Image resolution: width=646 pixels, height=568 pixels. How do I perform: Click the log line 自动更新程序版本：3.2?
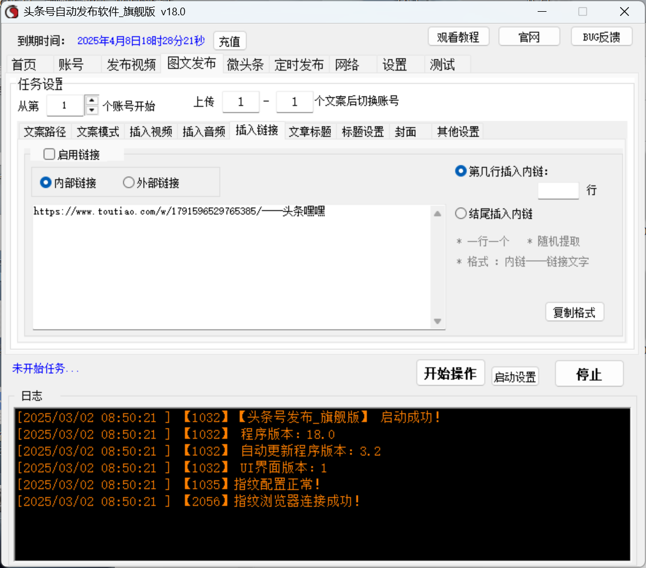click(x=198, y=451)
